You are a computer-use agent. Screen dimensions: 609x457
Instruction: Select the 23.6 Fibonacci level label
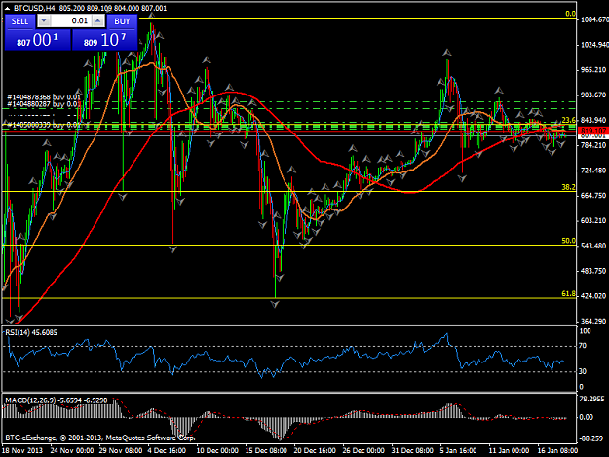pos(569,120)
